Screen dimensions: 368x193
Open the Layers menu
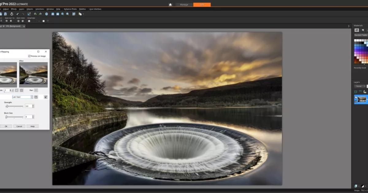[21, 9]
